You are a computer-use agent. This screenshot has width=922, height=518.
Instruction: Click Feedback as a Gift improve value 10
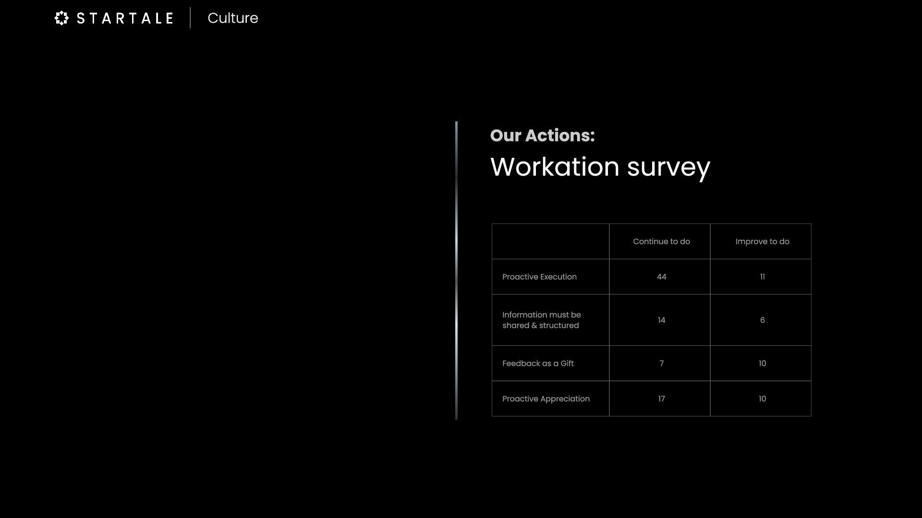[x=762, y=364]
